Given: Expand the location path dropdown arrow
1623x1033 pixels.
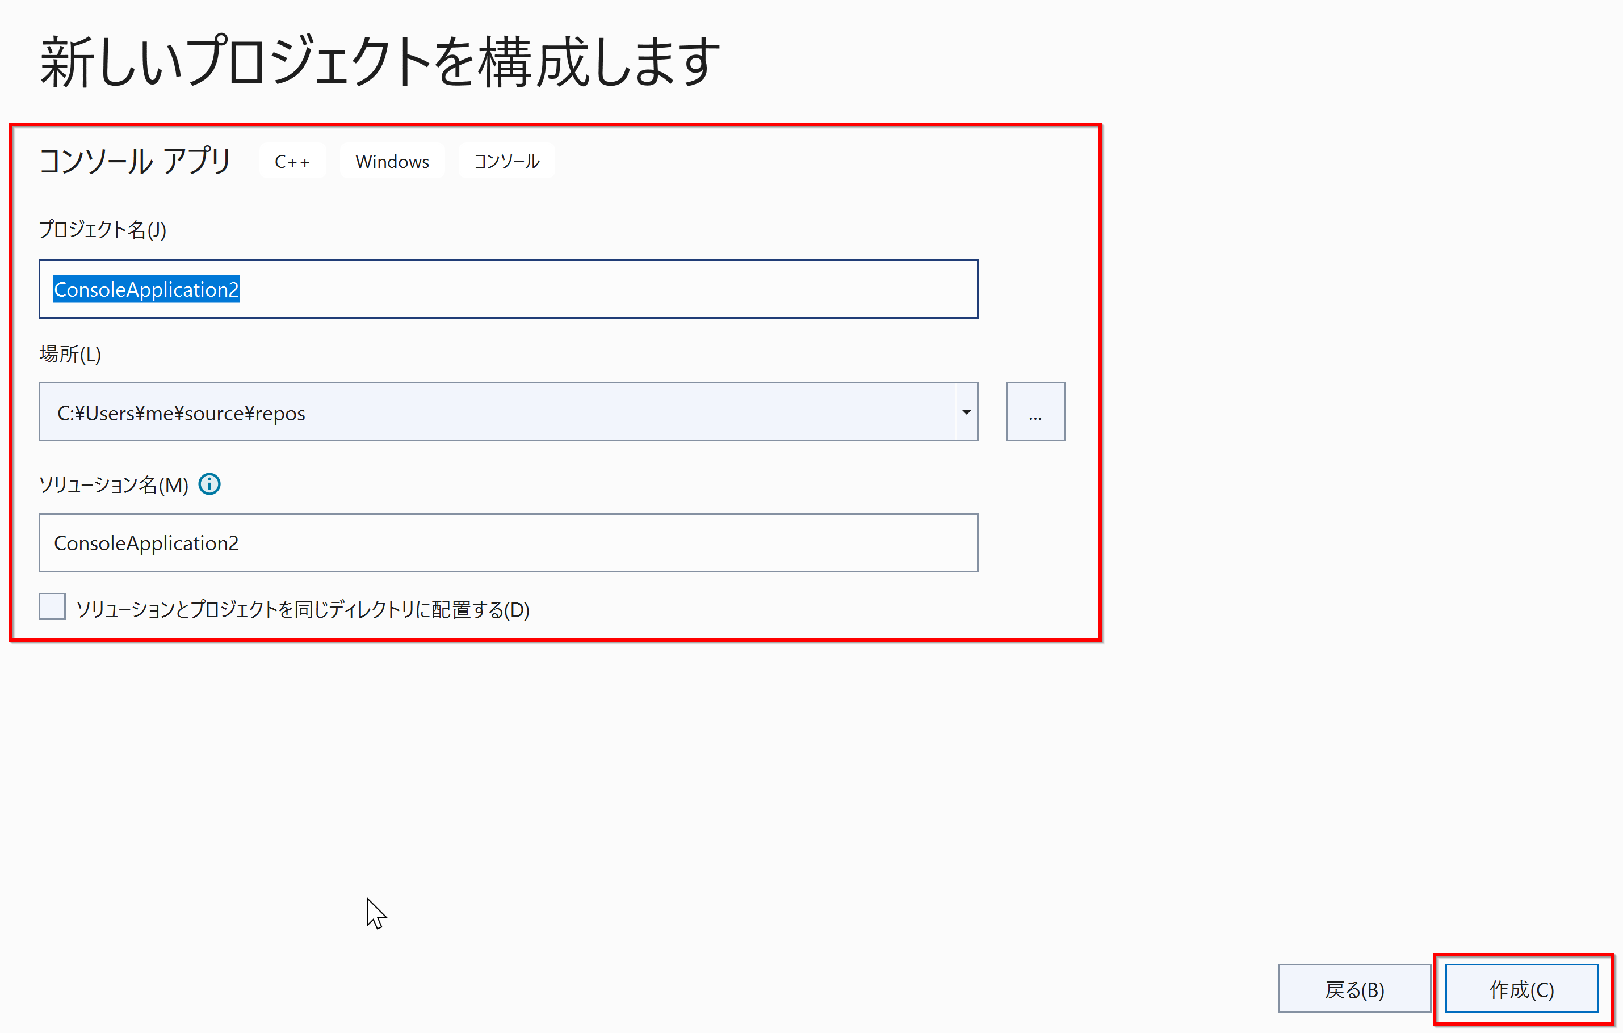Looking at the screenshot, I should point(966,412).
